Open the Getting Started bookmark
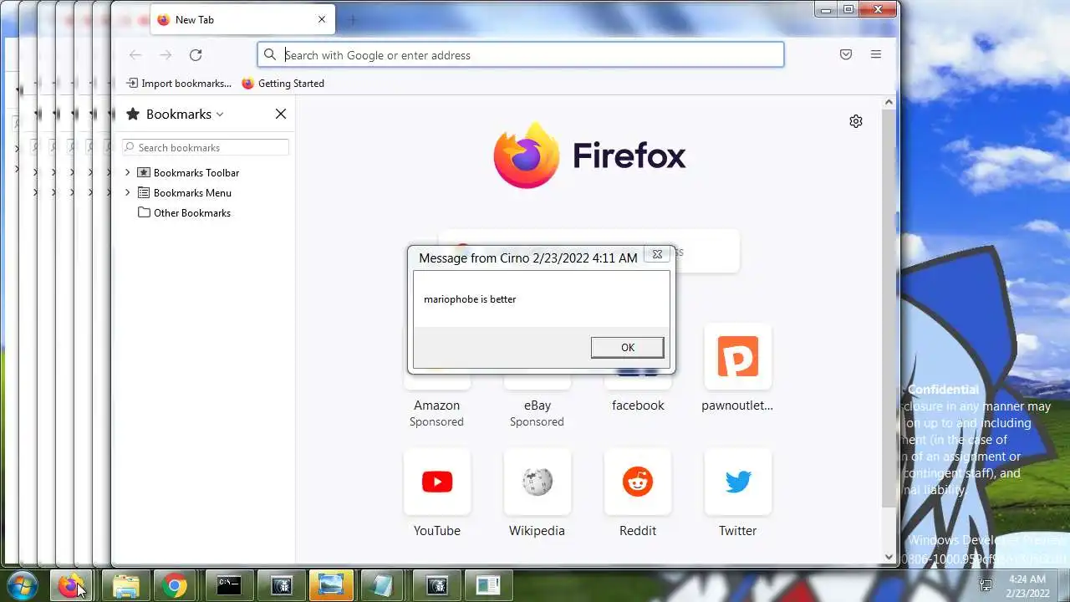Image resolution: width=1070 pixels, height=602 pixels. (283, 84)
